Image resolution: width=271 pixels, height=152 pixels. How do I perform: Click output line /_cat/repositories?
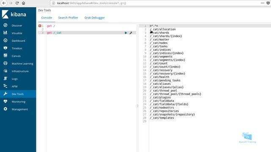tap(164, 111)
